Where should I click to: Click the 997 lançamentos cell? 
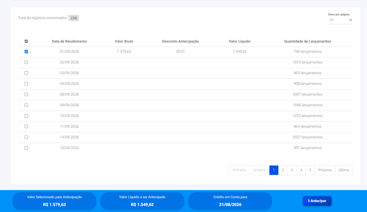point(307,148)
